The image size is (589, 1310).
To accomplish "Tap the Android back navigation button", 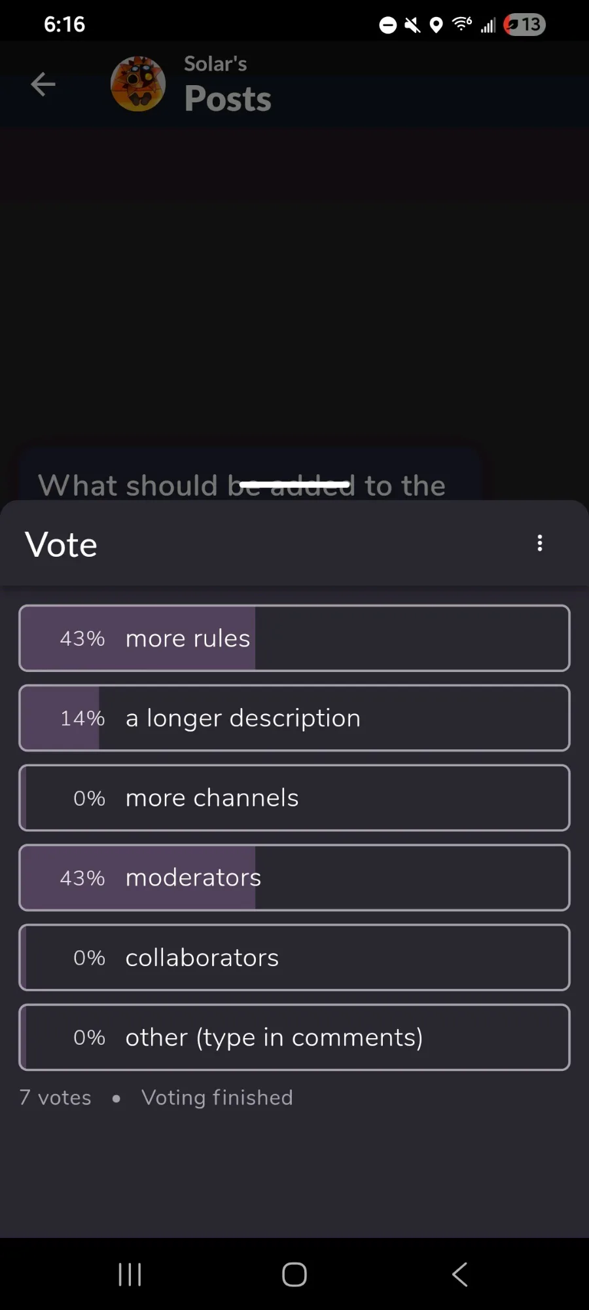I will [x=460, y=1275].
